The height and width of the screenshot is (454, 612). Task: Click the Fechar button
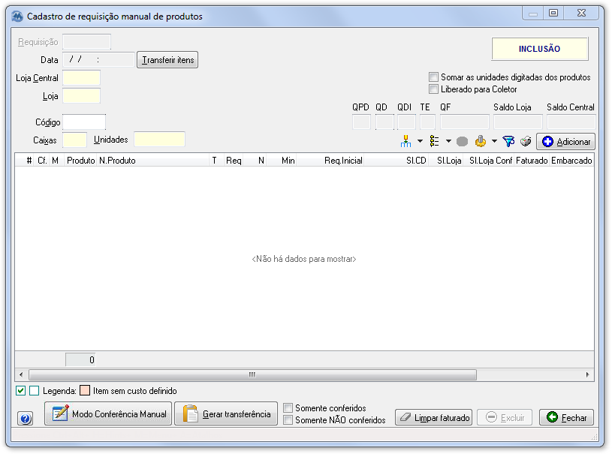(566, 417)
